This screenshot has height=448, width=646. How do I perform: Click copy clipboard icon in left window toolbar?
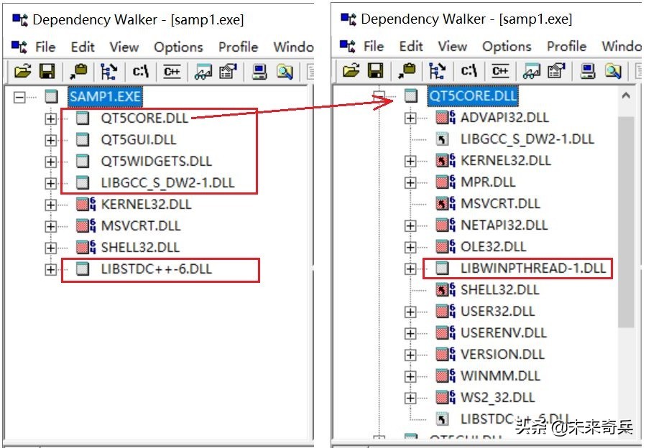[78, 72]
